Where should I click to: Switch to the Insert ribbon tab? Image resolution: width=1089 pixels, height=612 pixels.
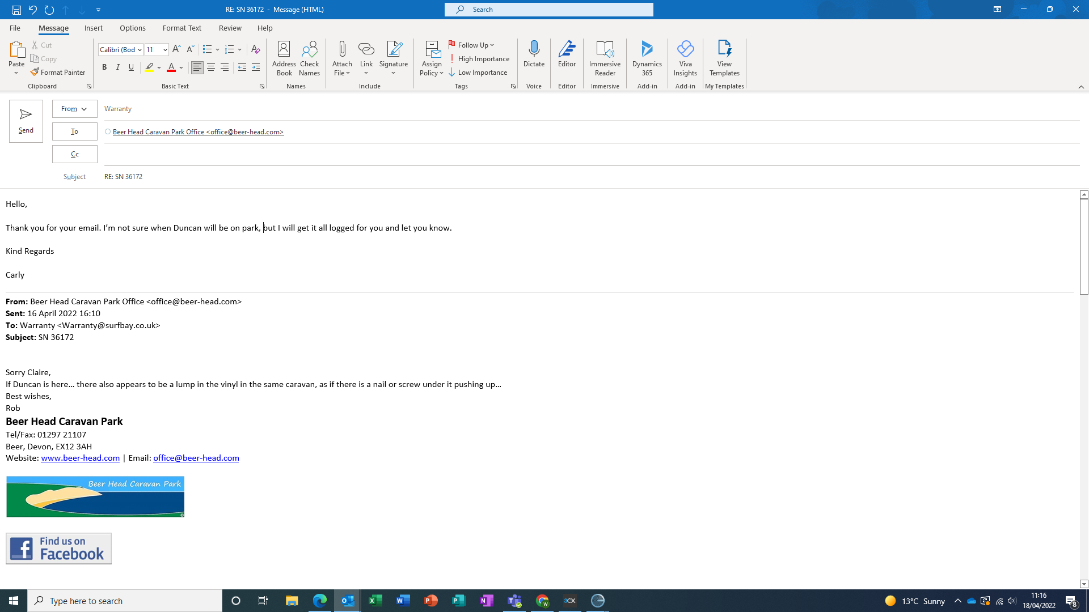[x=93, y=28]
